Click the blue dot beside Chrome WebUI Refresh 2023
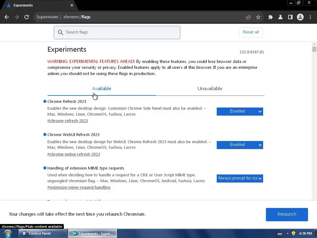This screenshot has height=238, width=317. click(45, 134)
